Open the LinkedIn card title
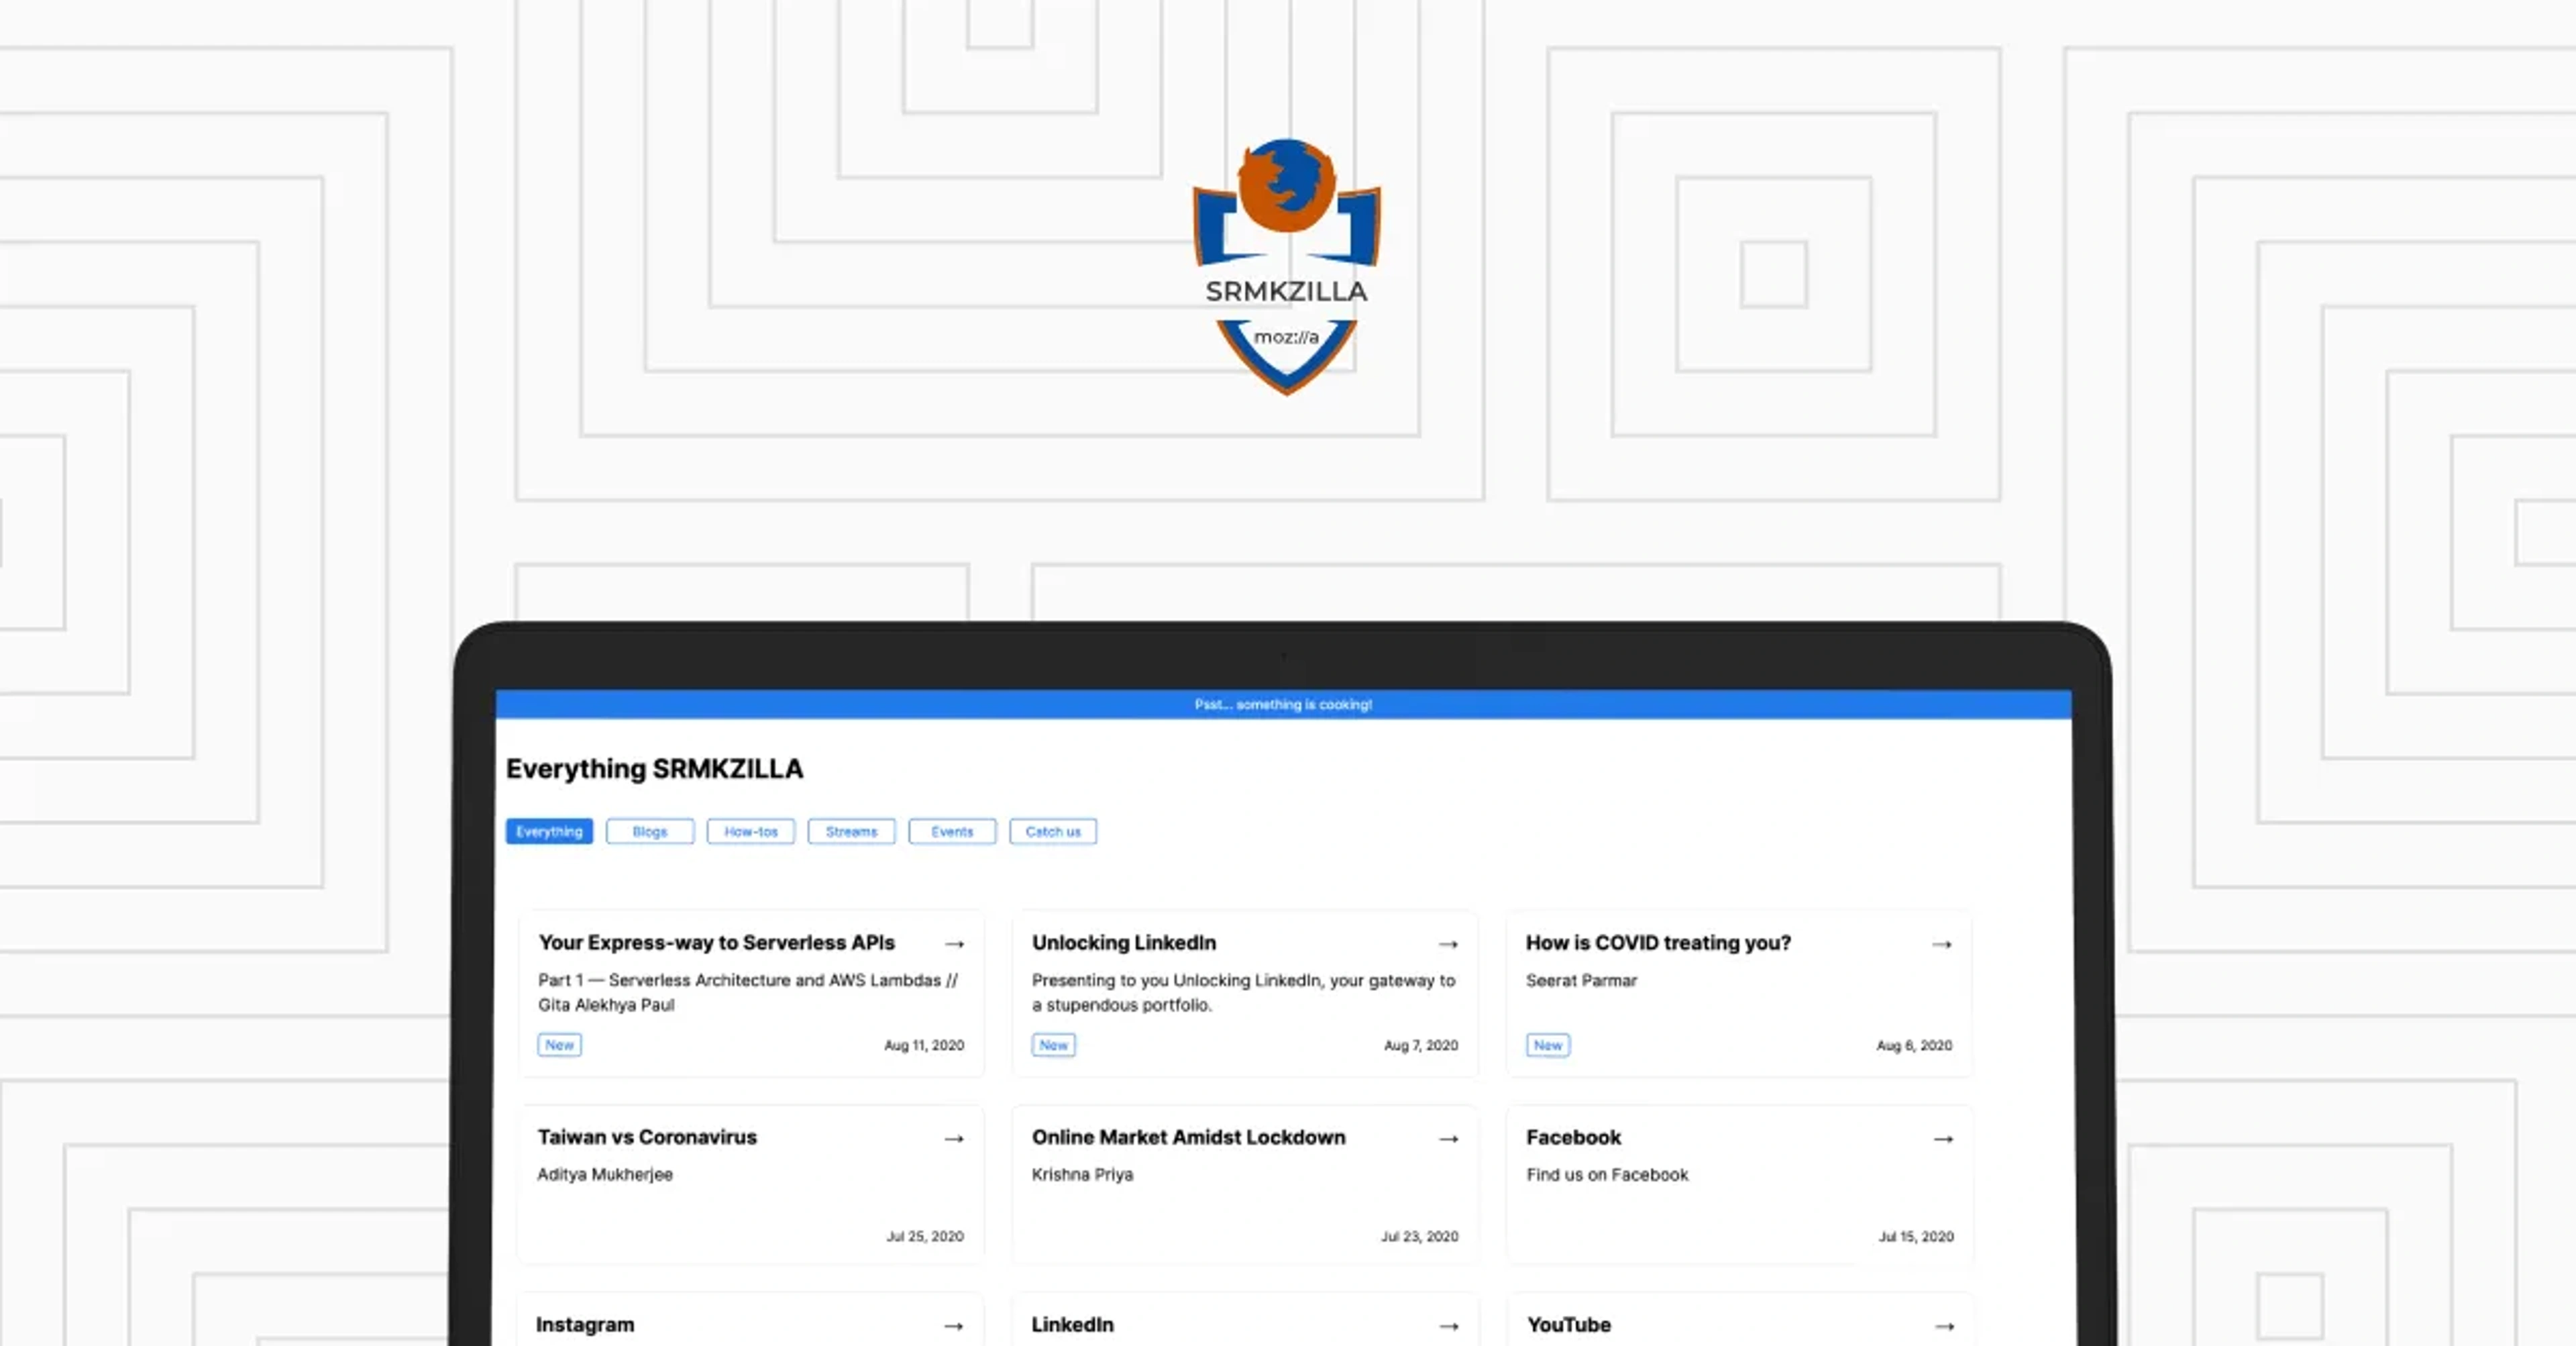 (x=1073, y=1325)
